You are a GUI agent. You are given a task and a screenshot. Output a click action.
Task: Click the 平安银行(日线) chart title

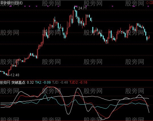click(11, 3)
